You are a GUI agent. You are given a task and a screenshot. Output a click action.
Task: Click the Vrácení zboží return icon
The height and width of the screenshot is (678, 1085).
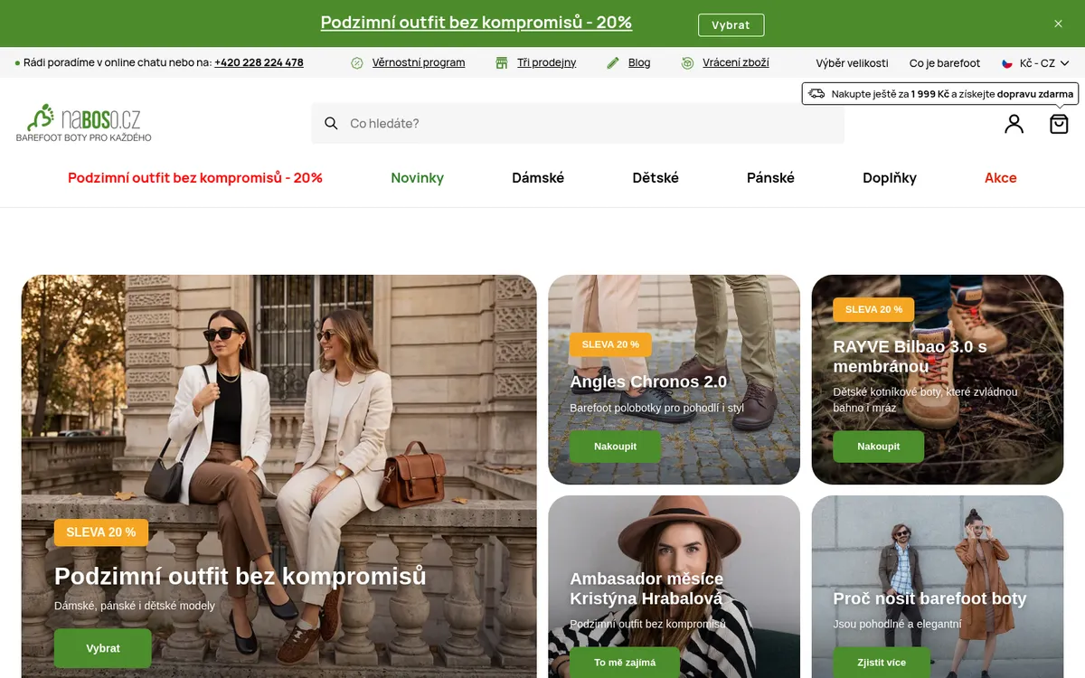coord(687,62)
